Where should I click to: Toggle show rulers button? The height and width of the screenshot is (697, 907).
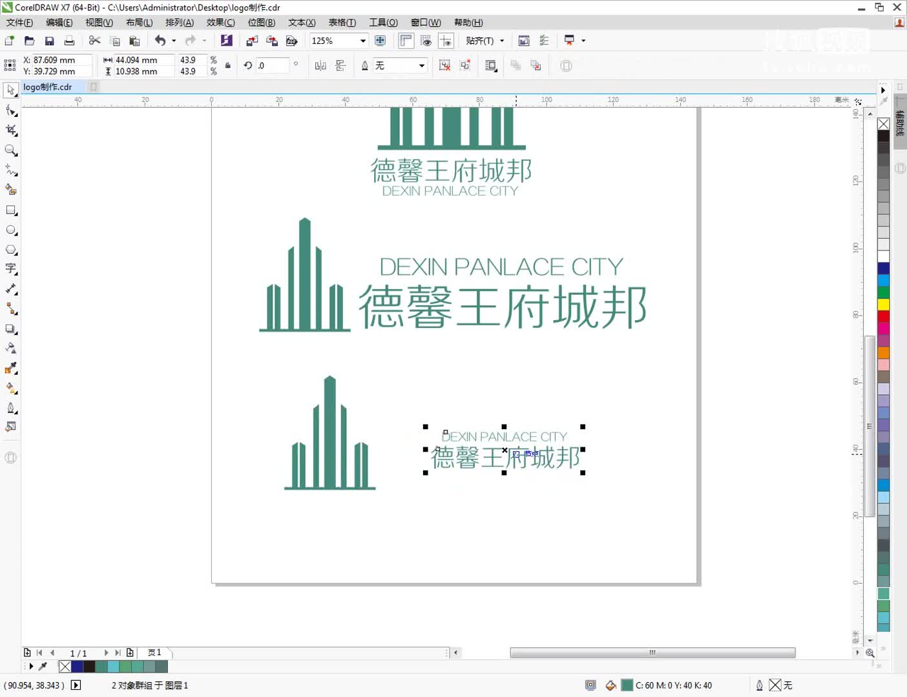pos(406,41)
